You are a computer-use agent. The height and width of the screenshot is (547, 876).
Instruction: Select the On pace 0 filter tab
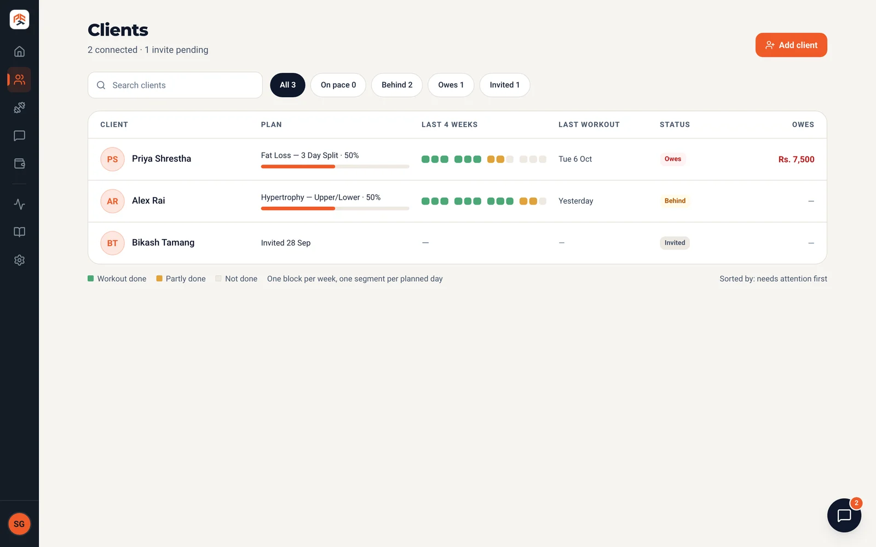click(x=338, y=85)
